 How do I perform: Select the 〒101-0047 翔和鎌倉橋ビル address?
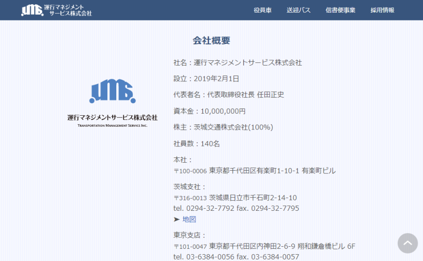[x=264, y=246]
